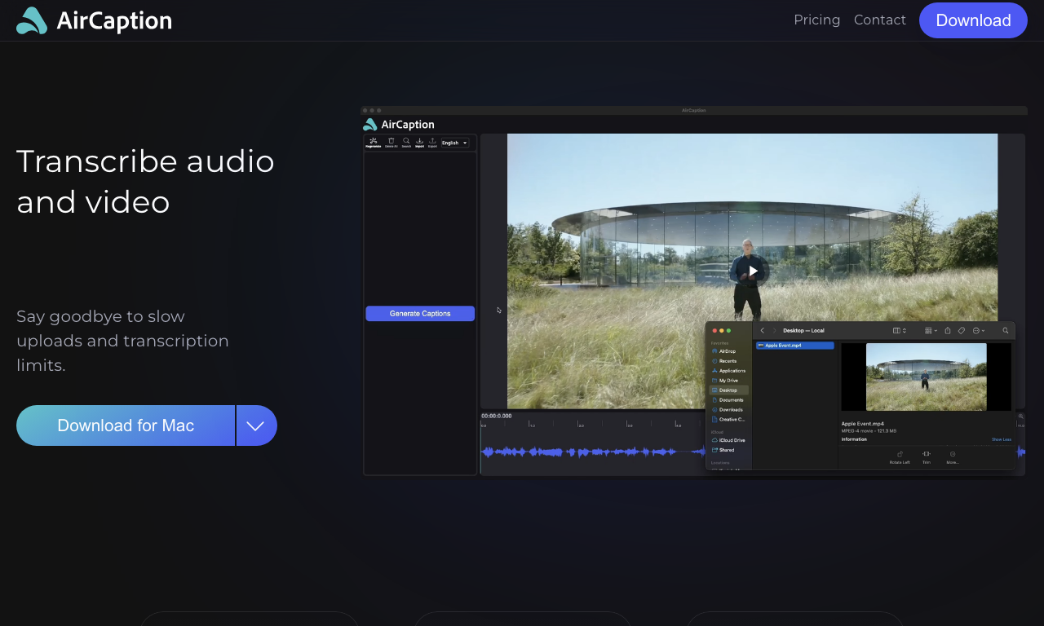This screenshot has width=1044, height=626.
Task: Click the AirCaption logo in the site header
Action: [x=94, y=20]
